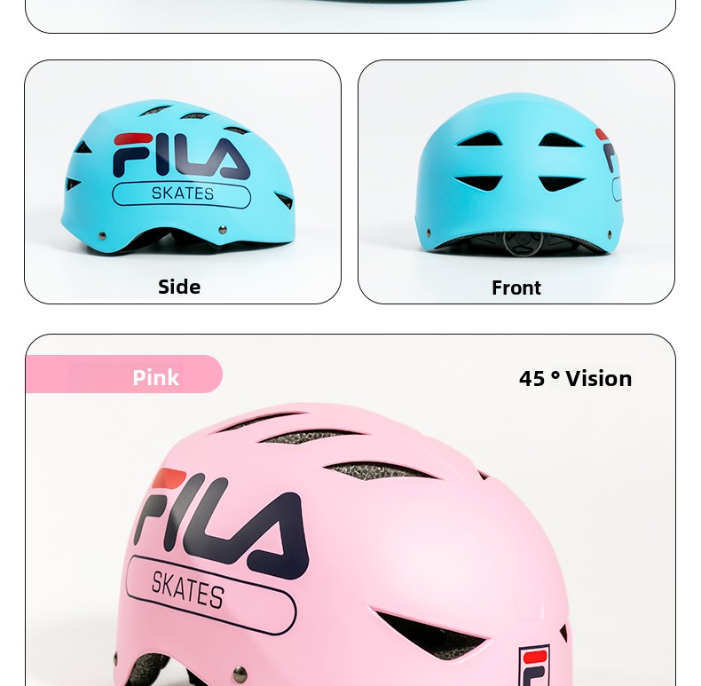Click the blue helmet front view image
701x686 pixels.
pyautogui.click(x=519, y=175)
